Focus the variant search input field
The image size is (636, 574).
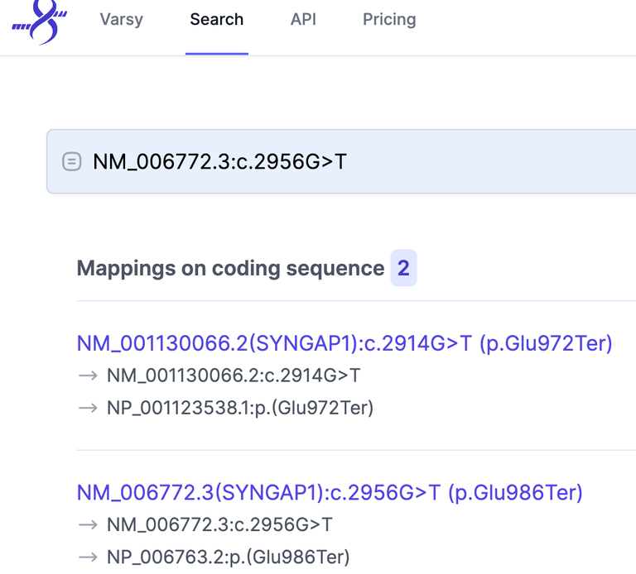(341, 161)
